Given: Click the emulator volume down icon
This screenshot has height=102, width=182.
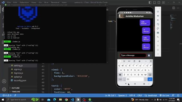Looking at the screenshot, I should [x=158, y=20].
